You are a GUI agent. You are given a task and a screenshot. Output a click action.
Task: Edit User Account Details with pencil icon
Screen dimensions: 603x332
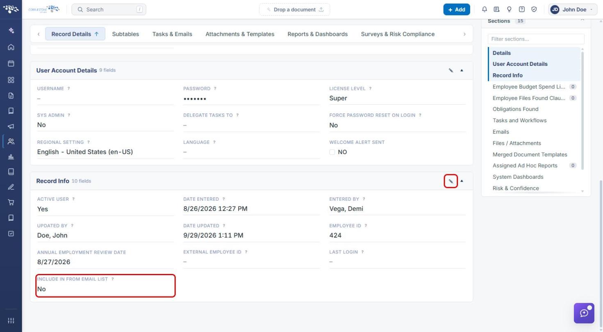(x=451, y=70)
